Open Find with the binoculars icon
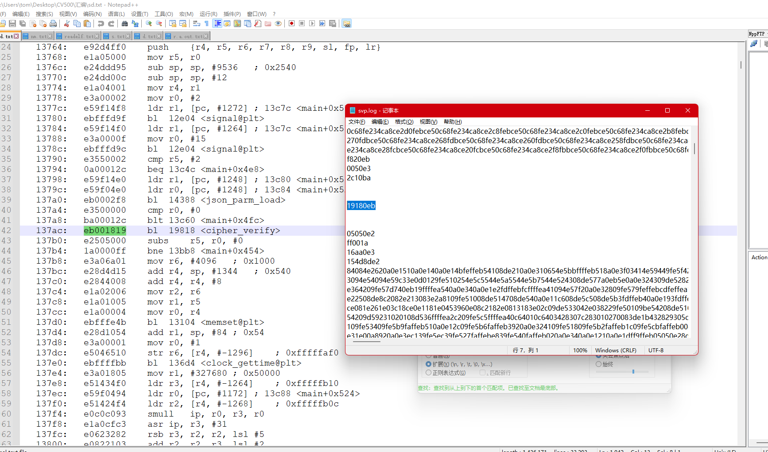Screen dimensions: 768x452 coord(124,23)
